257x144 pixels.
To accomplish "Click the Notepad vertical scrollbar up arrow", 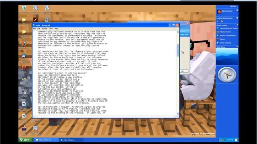I will click(x=177, y=32).
